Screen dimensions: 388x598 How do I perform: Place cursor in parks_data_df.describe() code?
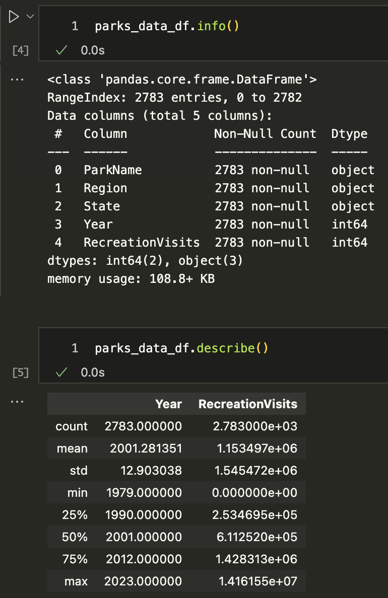181,348
